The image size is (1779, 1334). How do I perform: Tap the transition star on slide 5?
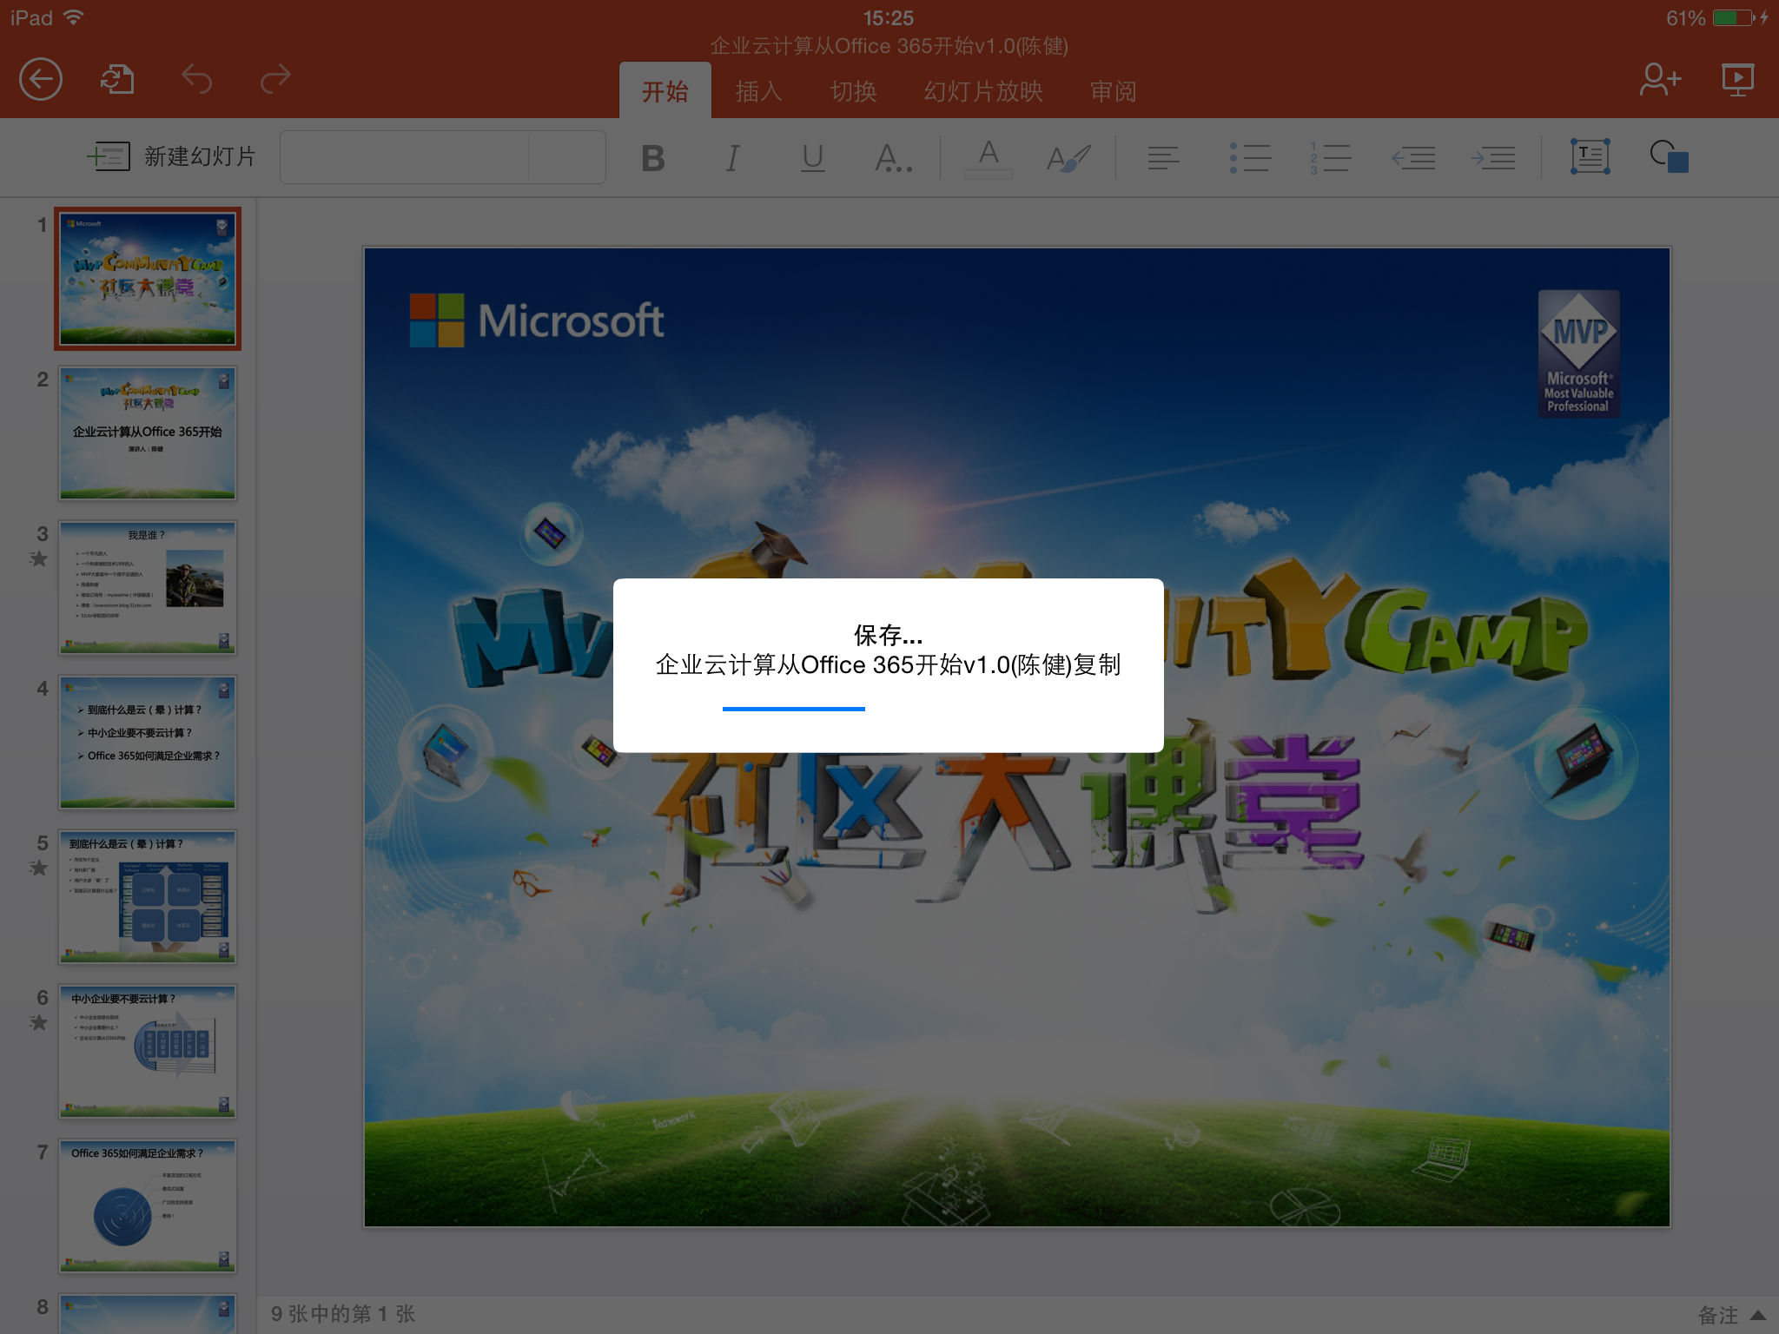coord(39,868)
